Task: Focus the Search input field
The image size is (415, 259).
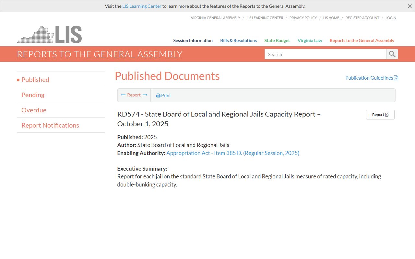Action: point(325,54)
